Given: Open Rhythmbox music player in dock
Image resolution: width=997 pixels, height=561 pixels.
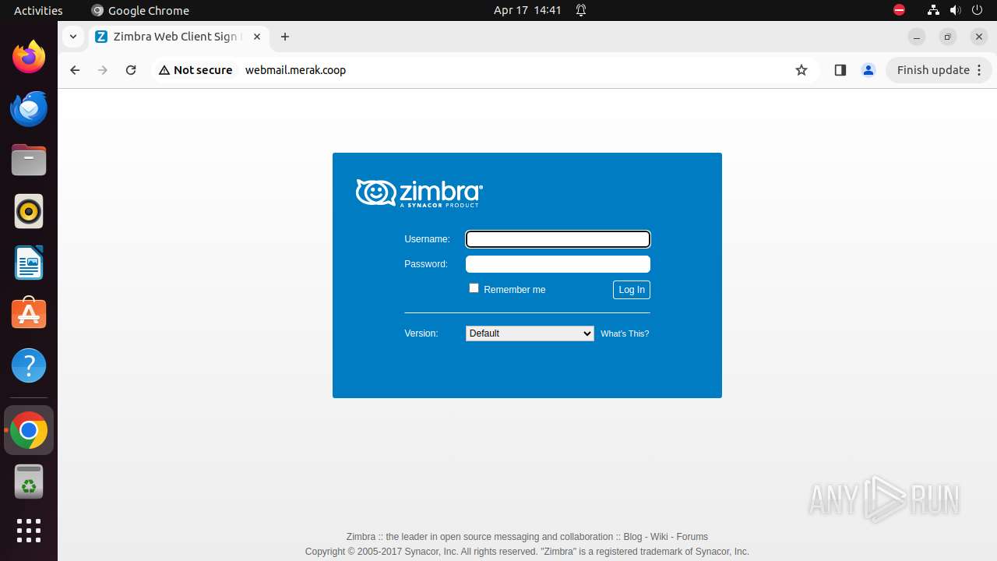Looking at the screenshot, I should click(x=29, y=211).
